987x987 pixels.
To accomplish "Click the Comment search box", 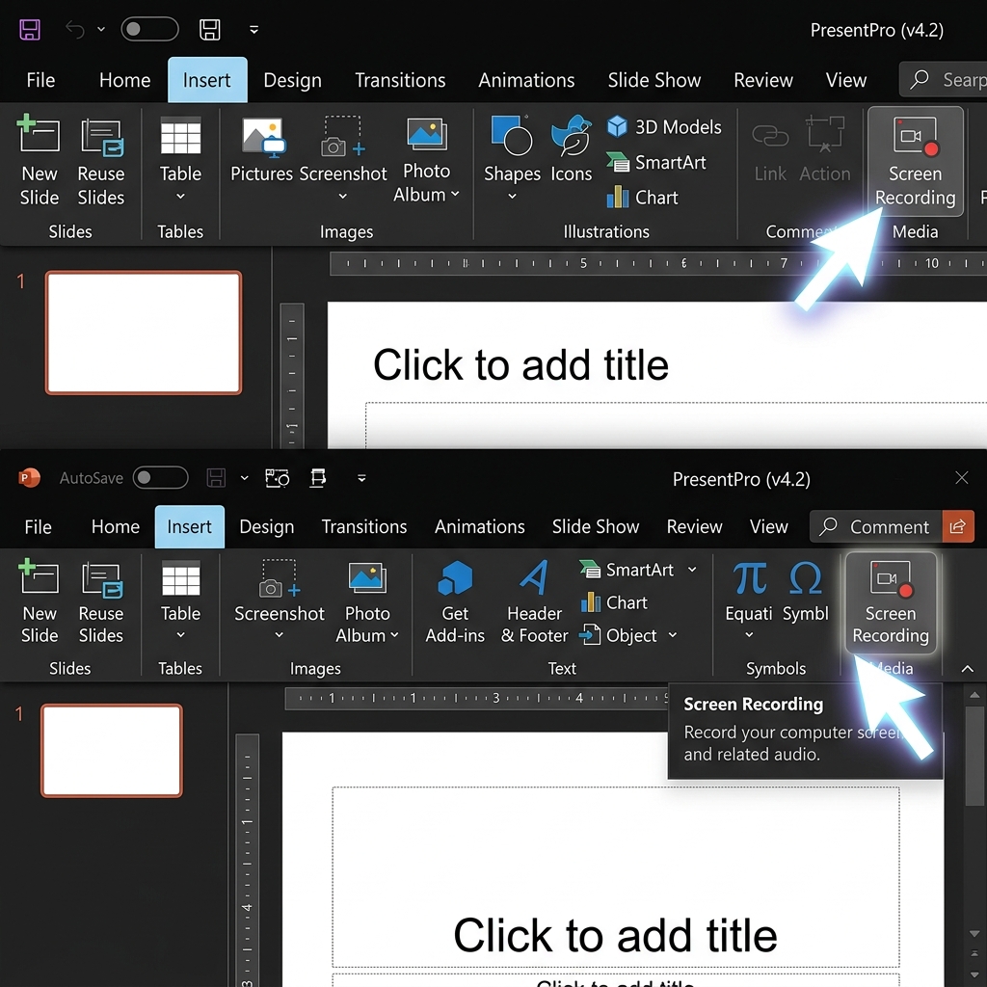I will coord(875,526).
